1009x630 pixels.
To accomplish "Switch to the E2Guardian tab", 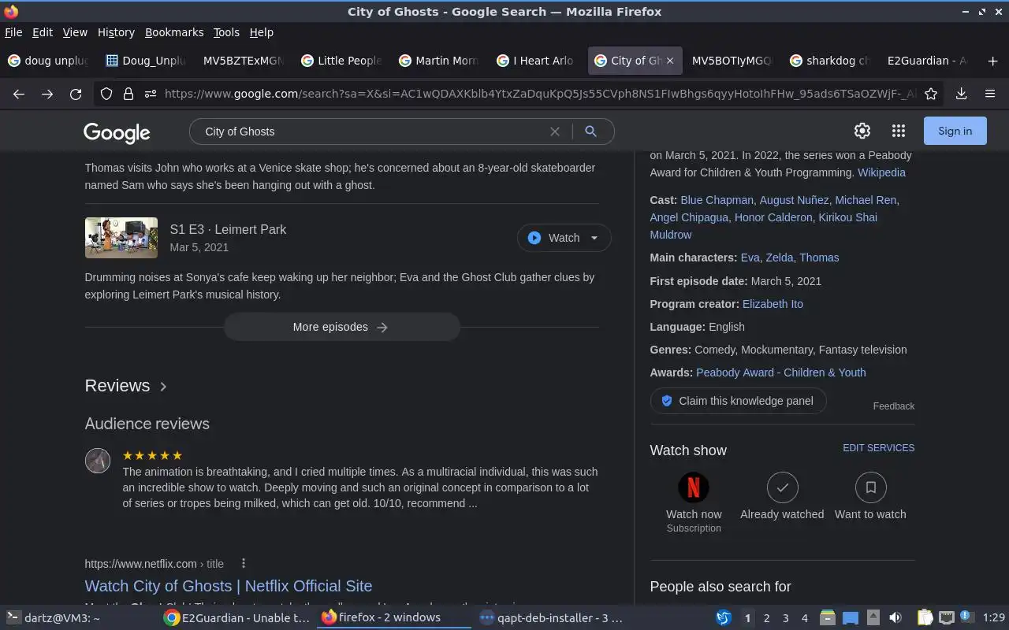I will click(x=929, y=61).
